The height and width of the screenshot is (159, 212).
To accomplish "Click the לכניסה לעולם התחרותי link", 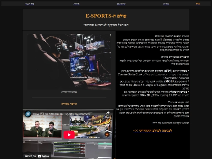I will (x=152, y=131).
